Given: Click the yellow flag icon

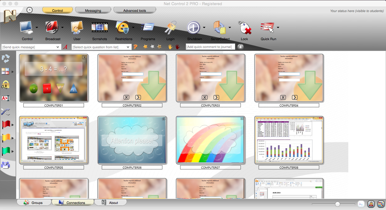Looking at the screenshot, I should [x=6, y=138].
